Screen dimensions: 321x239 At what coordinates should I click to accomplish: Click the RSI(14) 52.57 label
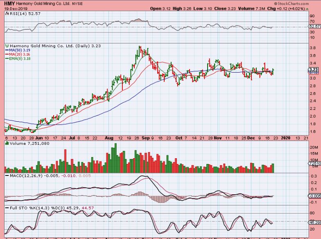coord(25,14)
